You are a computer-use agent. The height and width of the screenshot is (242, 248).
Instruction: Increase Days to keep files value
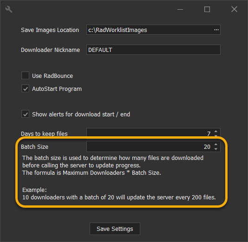click(216, 131)
